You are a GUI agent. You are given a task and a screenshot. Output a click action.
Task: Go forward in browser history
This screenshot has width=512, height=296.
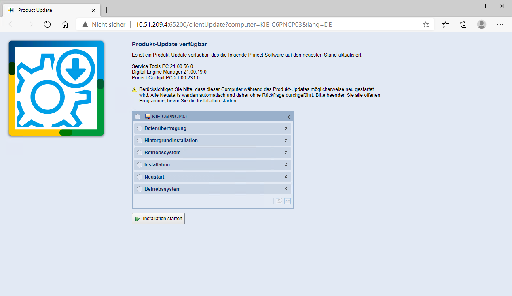click(x=30, y=24)
